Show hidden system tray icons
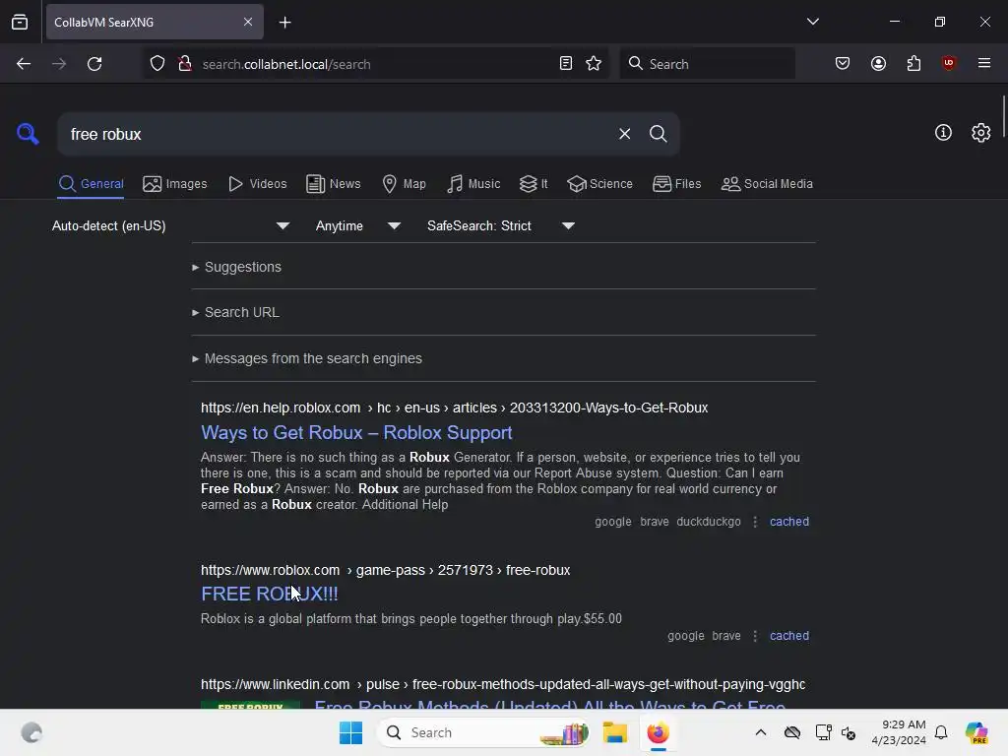The width and height of the screenshot is (1008, 756). coord(761,732)
